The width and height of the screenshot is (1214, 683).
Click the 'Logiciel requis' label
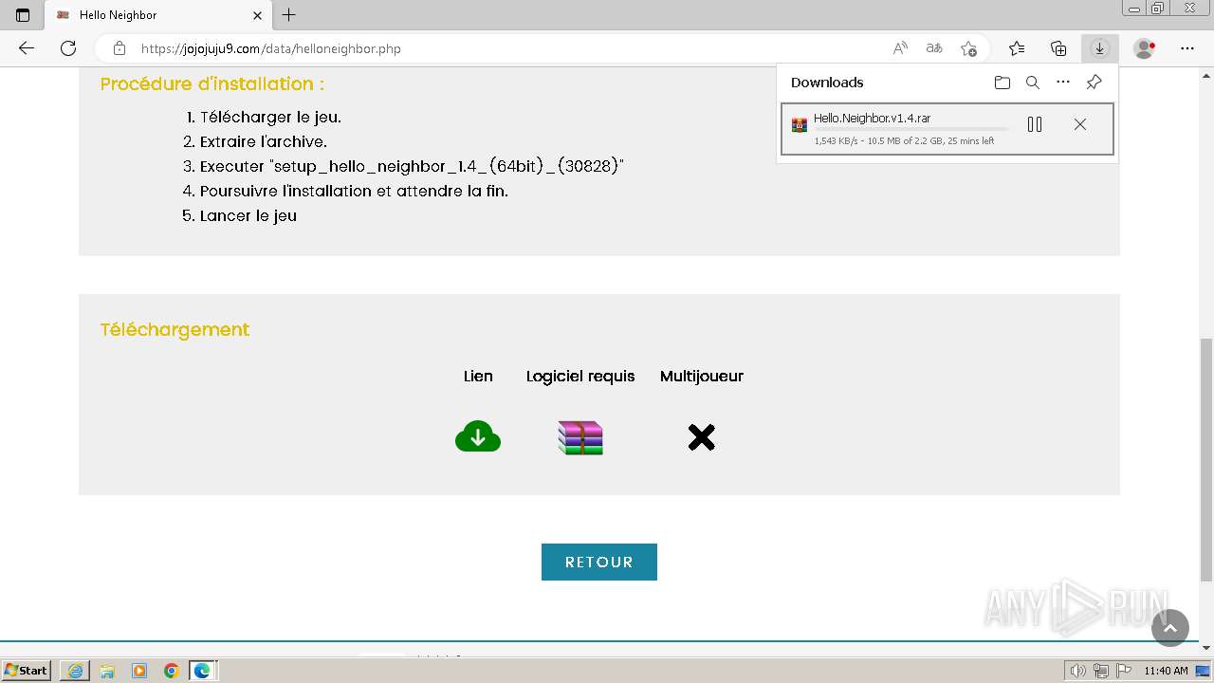[580, 377]
